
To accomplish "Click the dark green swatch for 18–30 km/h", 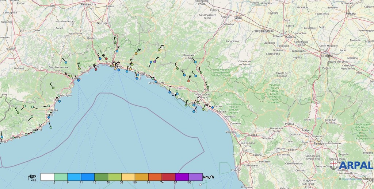I will 101,177.
